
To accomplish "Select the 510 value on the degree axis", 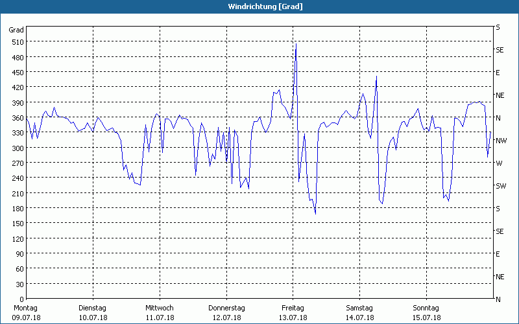I will click(x=18, y=42).
